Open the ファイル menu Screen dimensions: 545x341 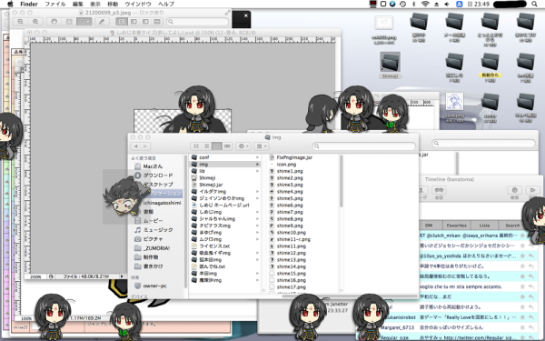coord(54,4)
